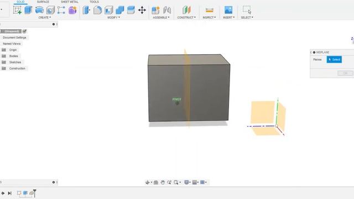Select the Sketches tree item label

tap(15, 62)
